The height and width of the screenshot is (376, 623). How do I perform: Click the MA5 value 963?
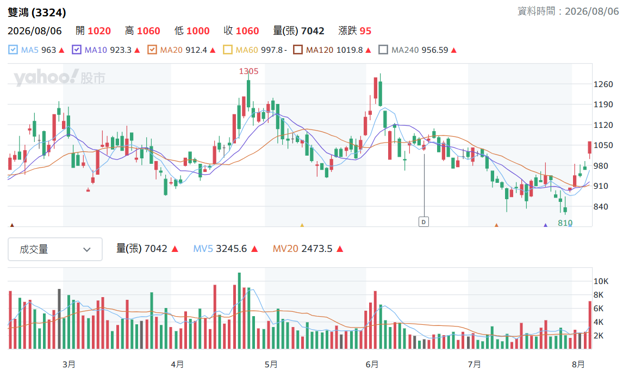pos(48,50)
